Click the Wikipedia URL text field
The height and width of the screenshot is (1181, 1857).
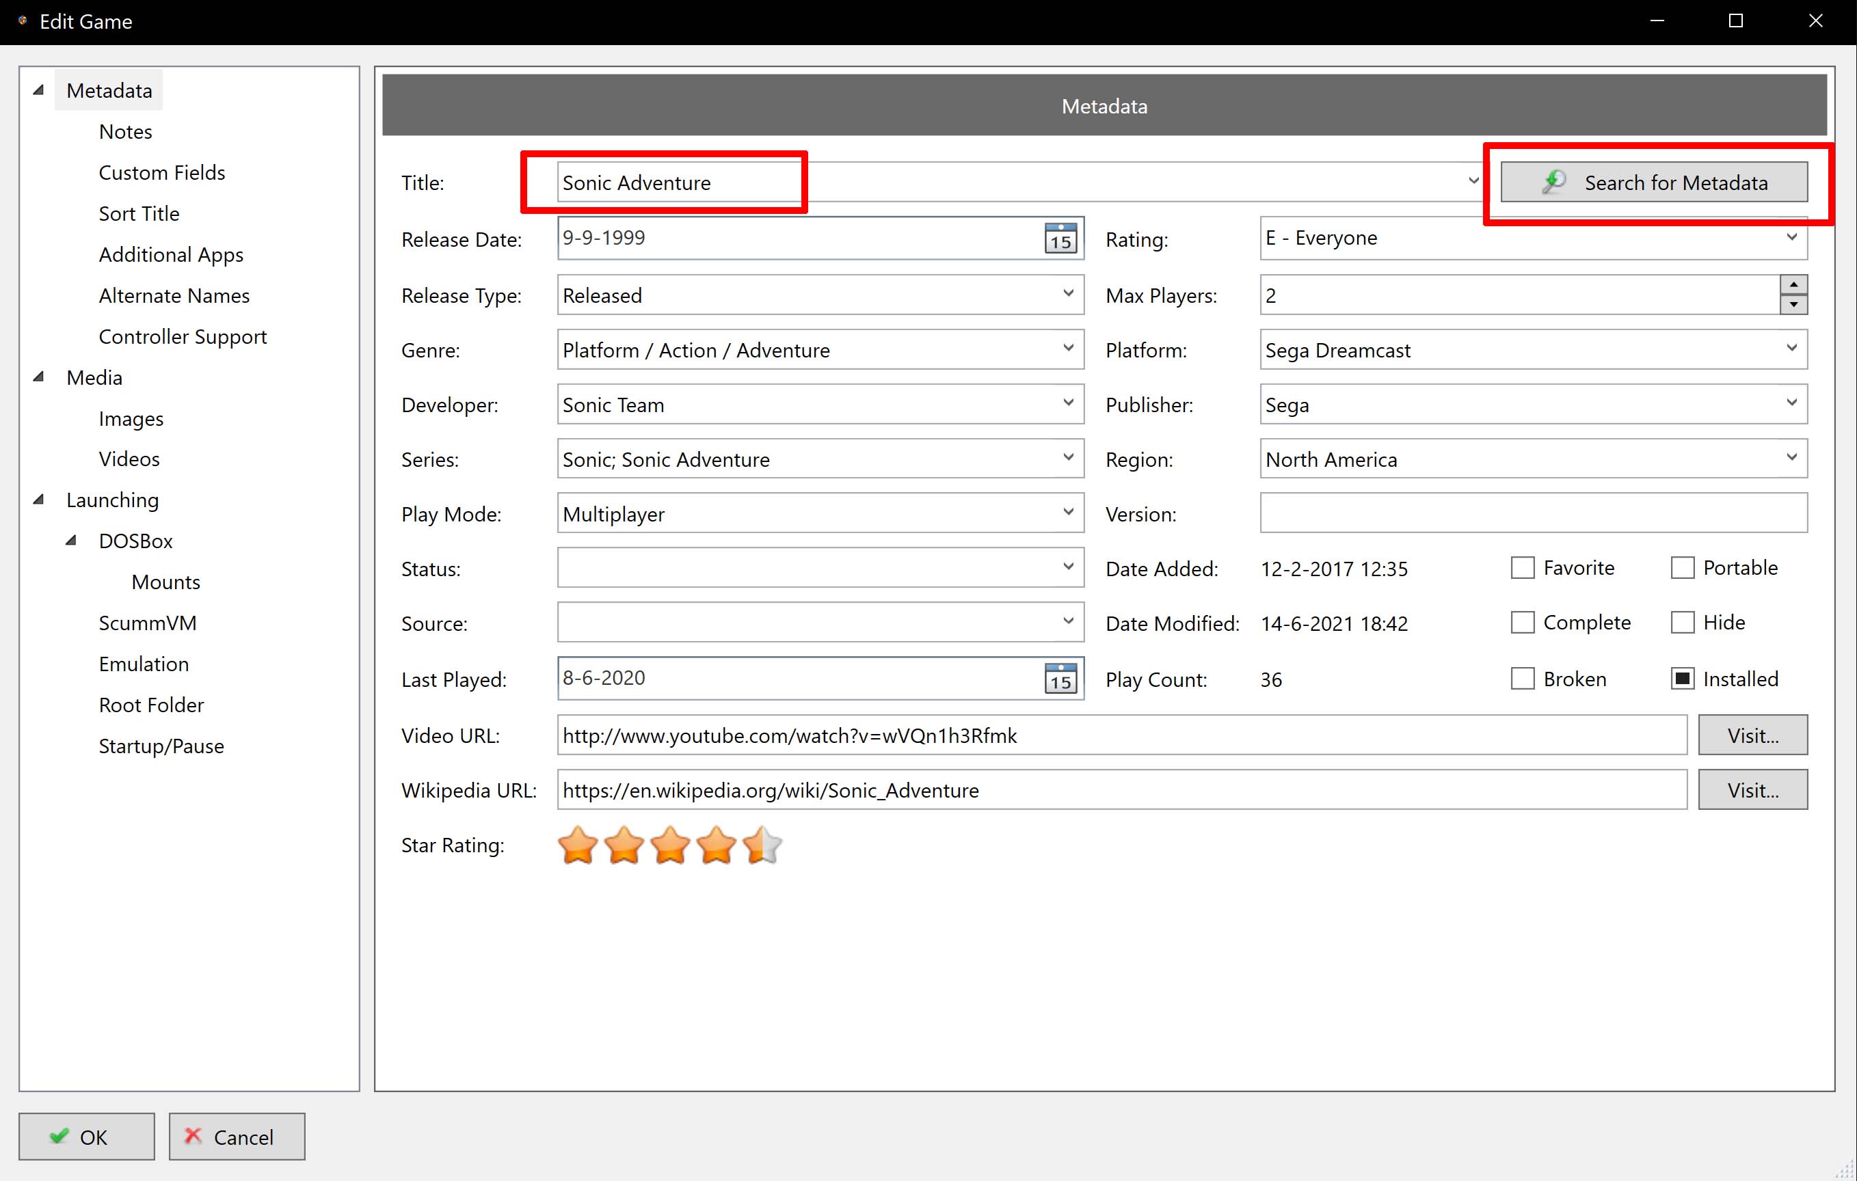point(1122,790)
